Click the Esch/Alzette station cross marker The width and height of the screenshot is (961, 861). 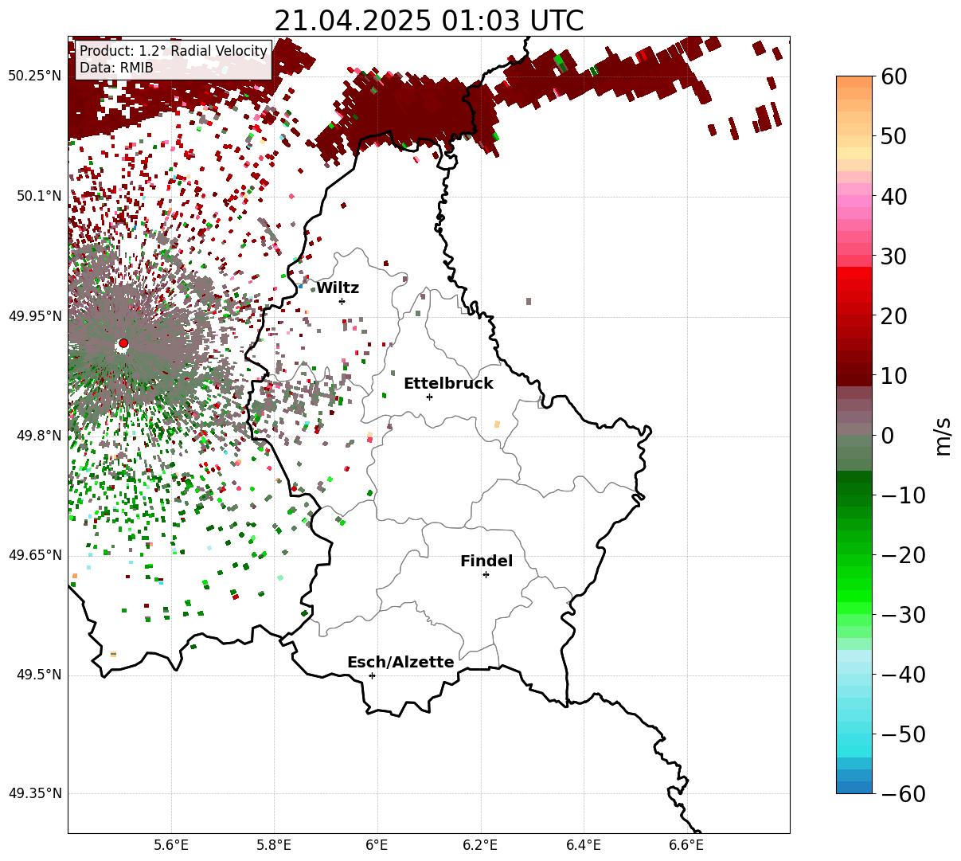tap(372, 675)
